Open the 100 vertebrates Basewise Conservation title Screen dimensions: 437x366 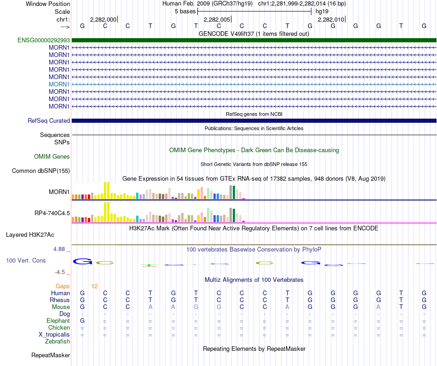point(253,249)
